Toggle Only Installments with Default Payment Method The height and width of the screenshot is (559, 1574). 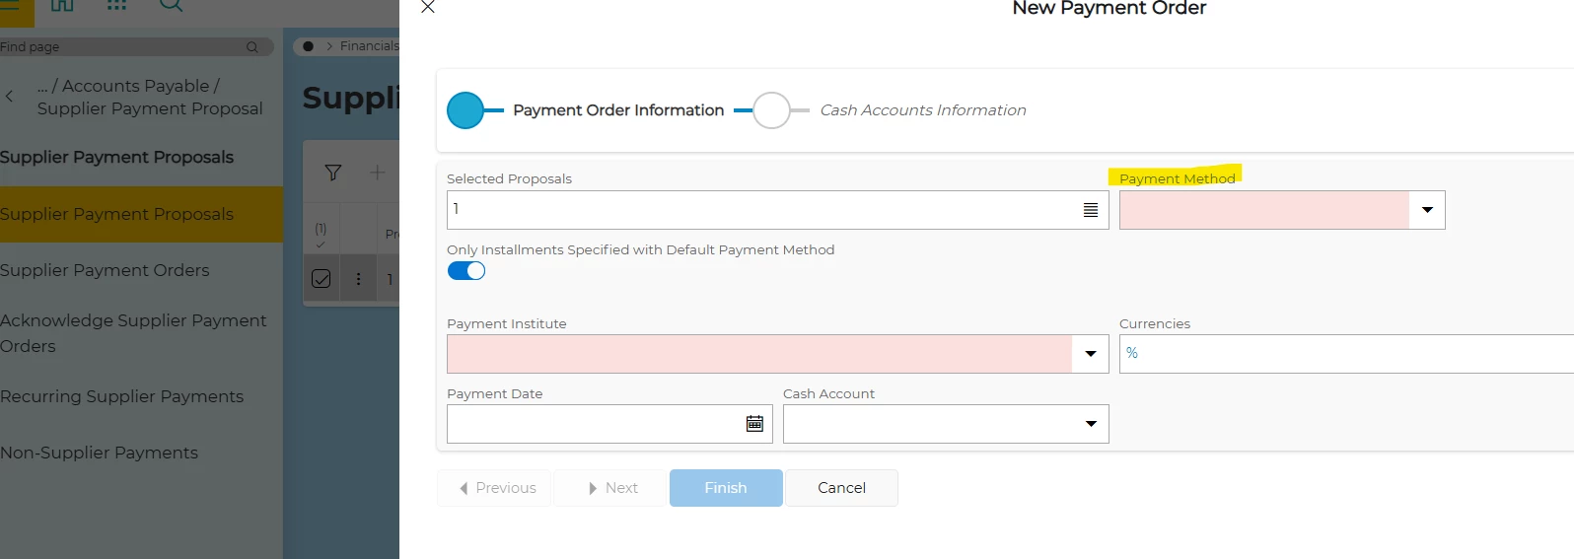[466, 271]
